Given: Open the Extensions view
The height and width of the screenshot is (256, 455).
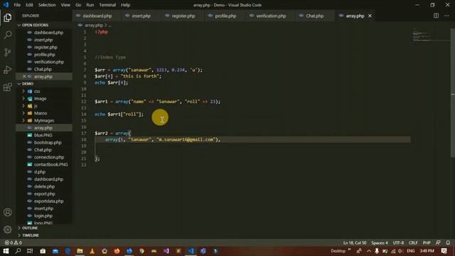Looking at the screenshot, I should click(x=8, y=87).
